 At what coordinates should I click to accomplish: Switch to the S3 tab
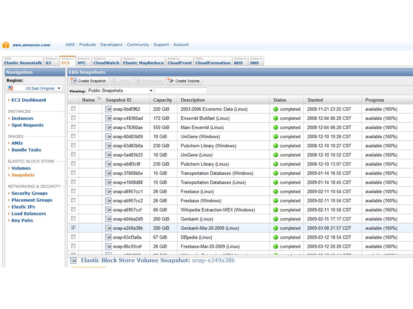pos(51,61)
